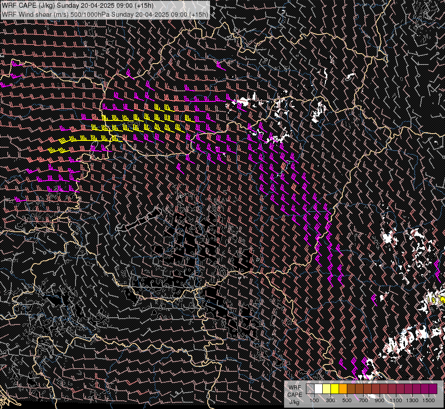The height and width of the screenshot is (409, 445).
Task: Click the 700 legend value
Action: click(364, 400)
